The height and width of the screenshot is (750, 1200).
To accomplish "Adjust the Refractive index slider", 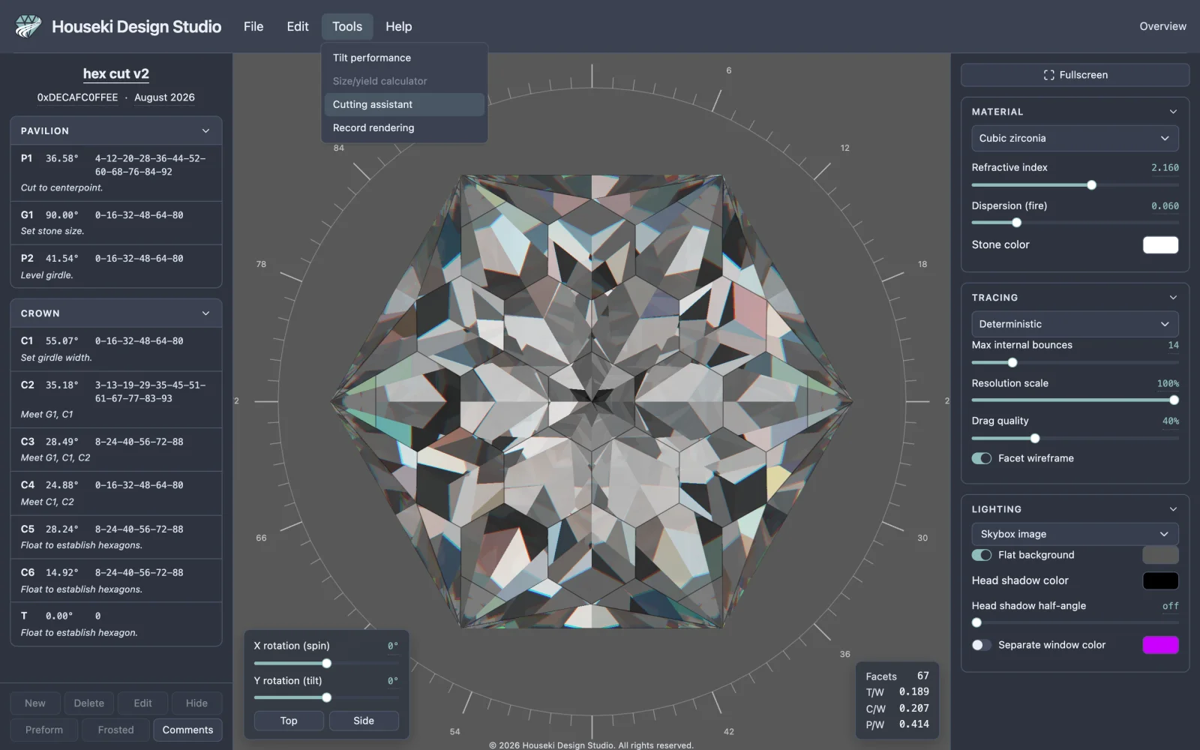I will tap(1075, 185).
